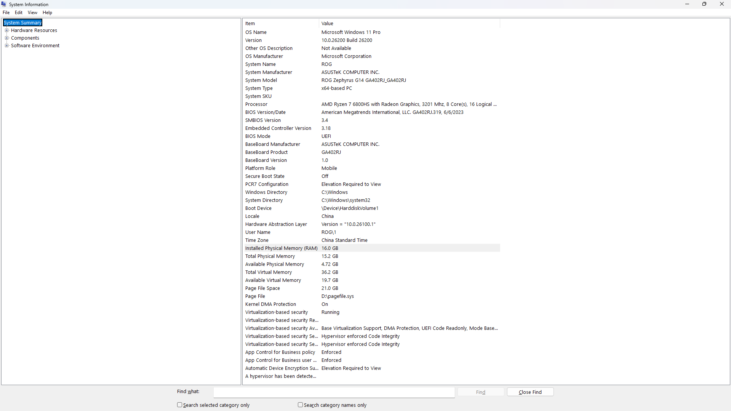Select the BIOS Version/Date row

(371, 112)
